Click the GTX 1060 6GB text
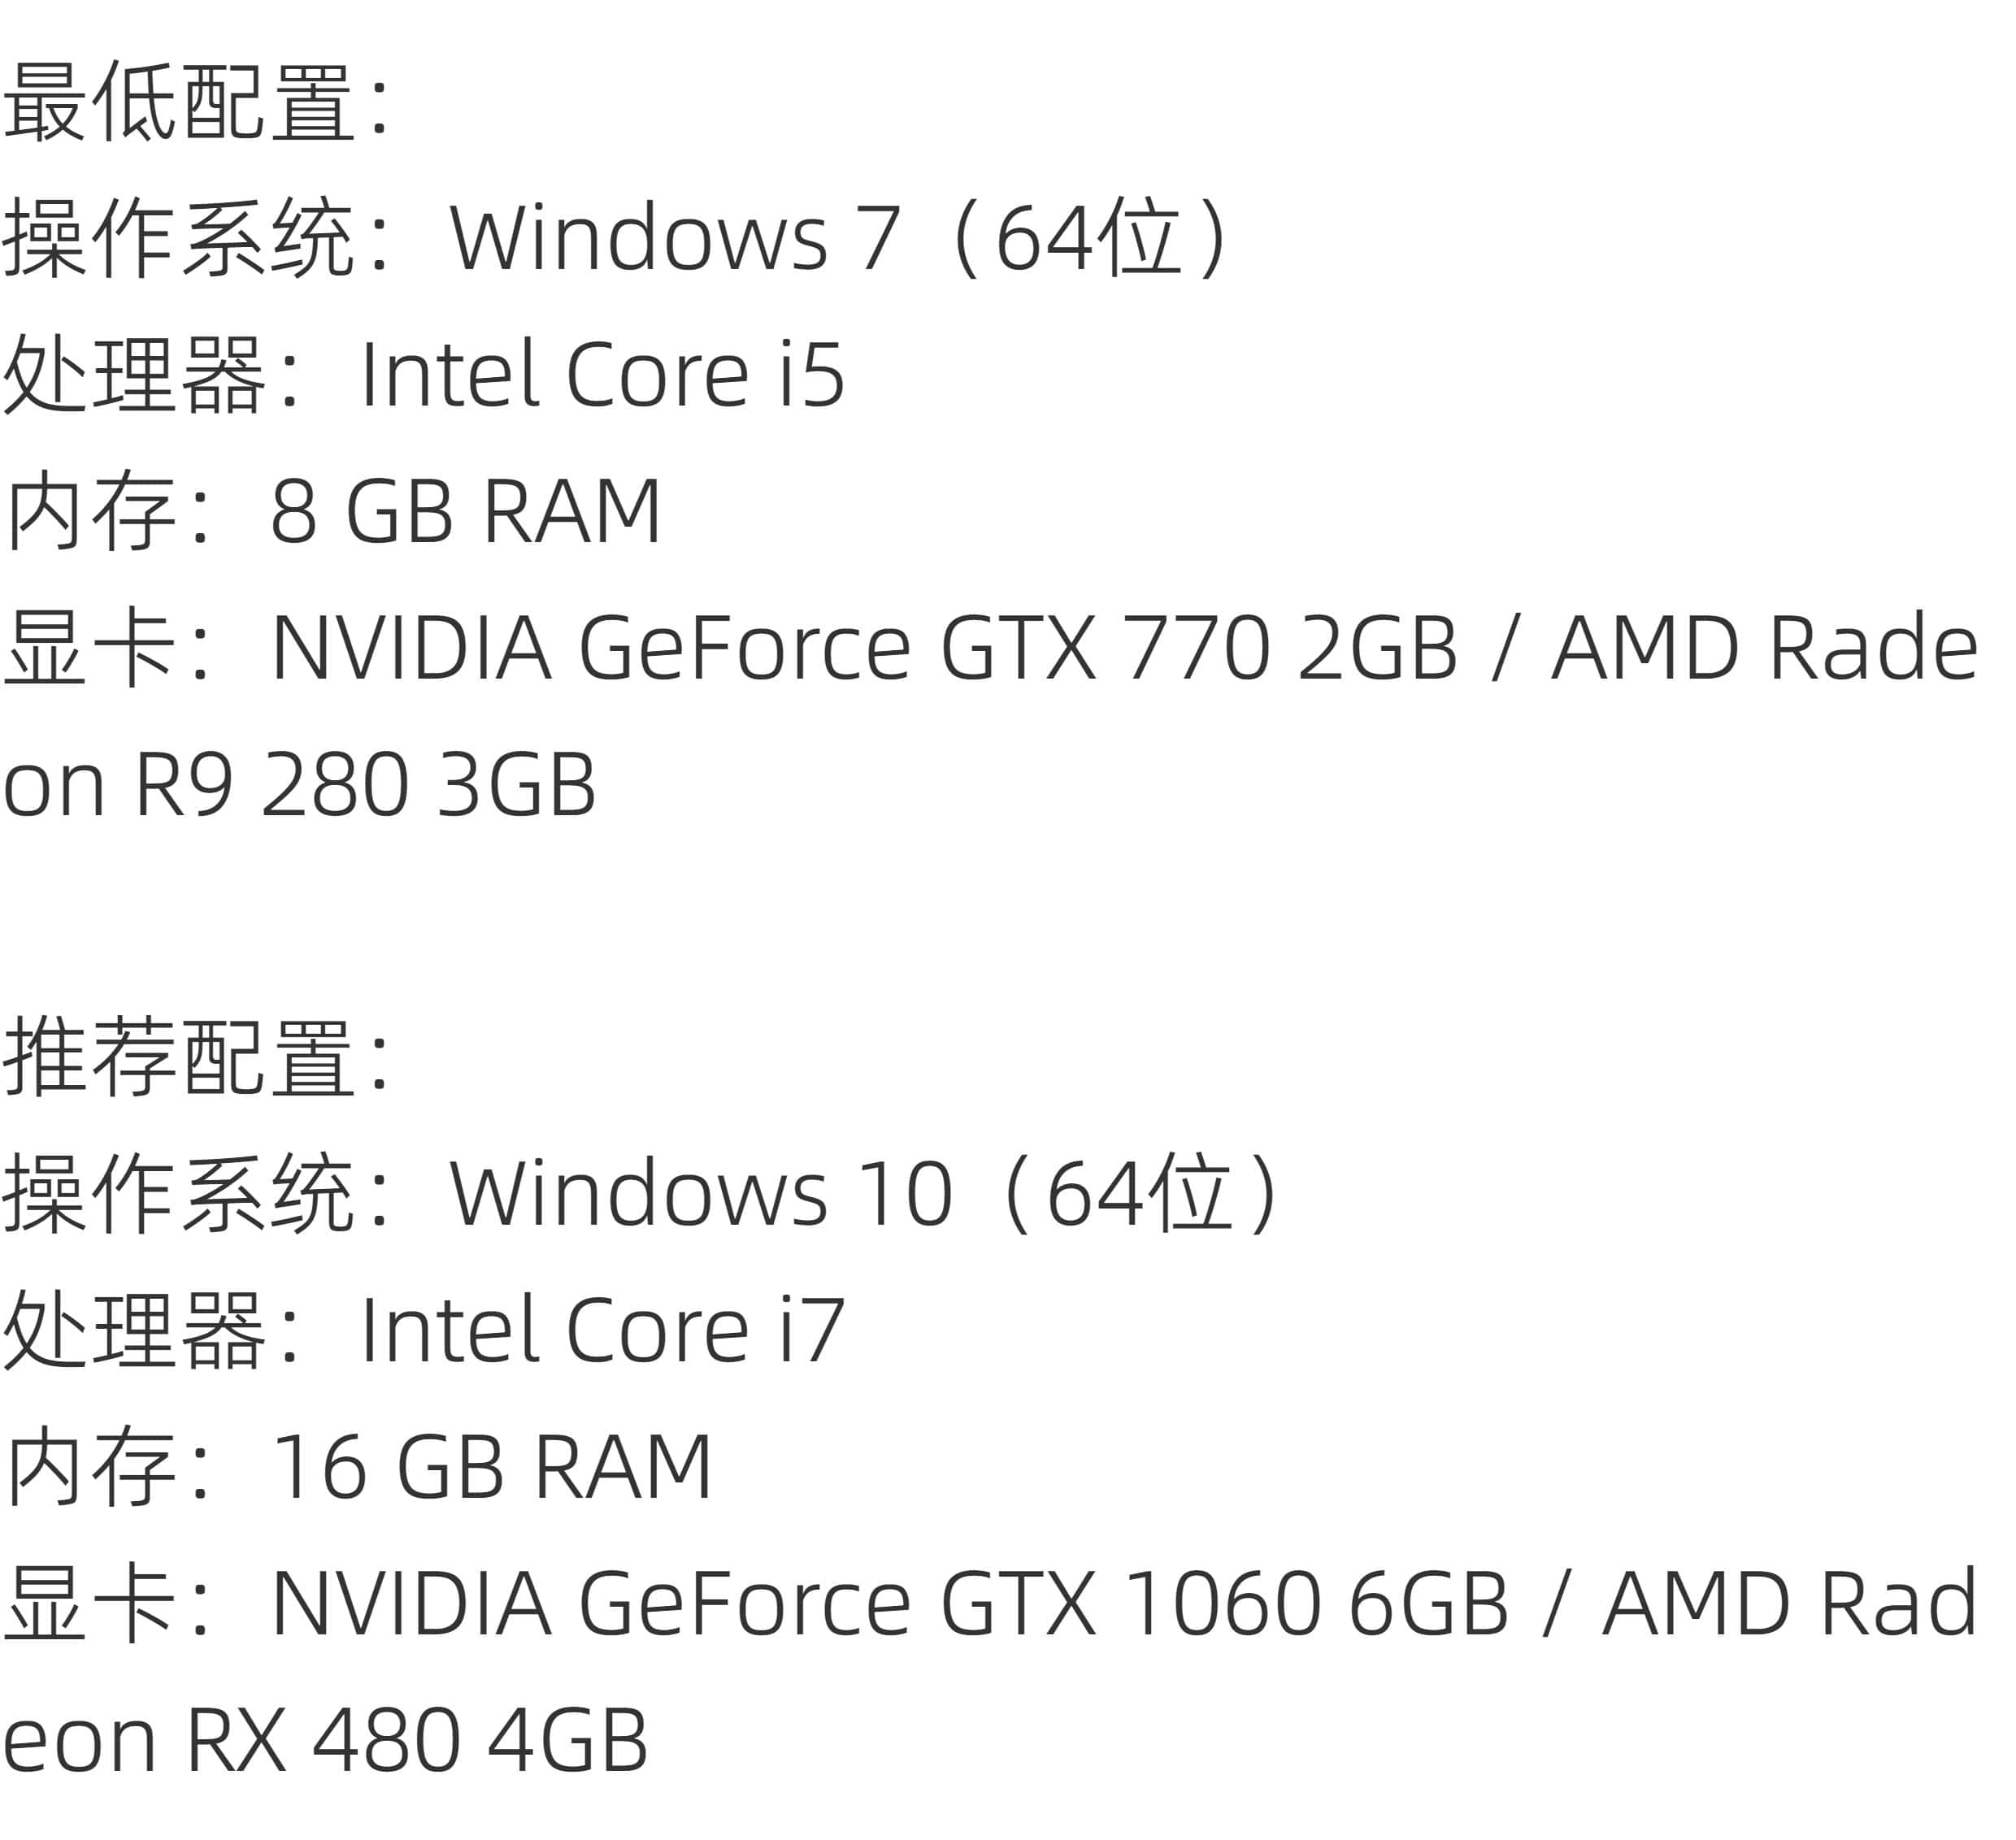The height and width of the screenshot is (1840, 2016). tap(1223, 1604)
